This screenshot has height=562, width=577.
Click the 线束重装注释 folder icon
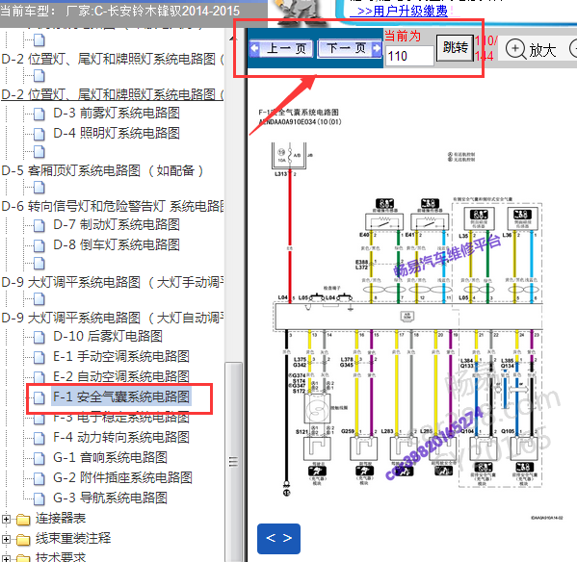(23, 540)
